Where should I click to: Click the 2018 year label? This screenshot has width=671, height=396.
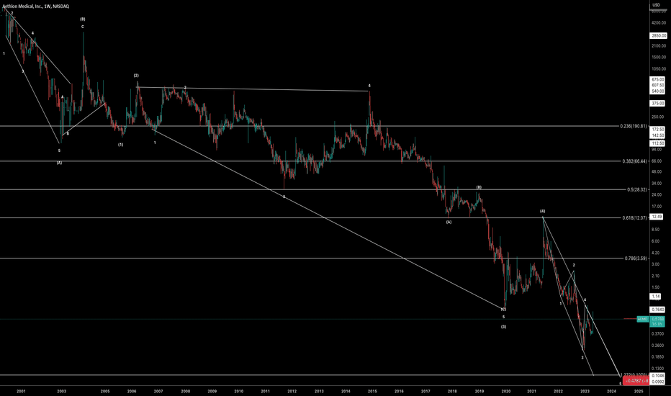click(x=452, y=391)
